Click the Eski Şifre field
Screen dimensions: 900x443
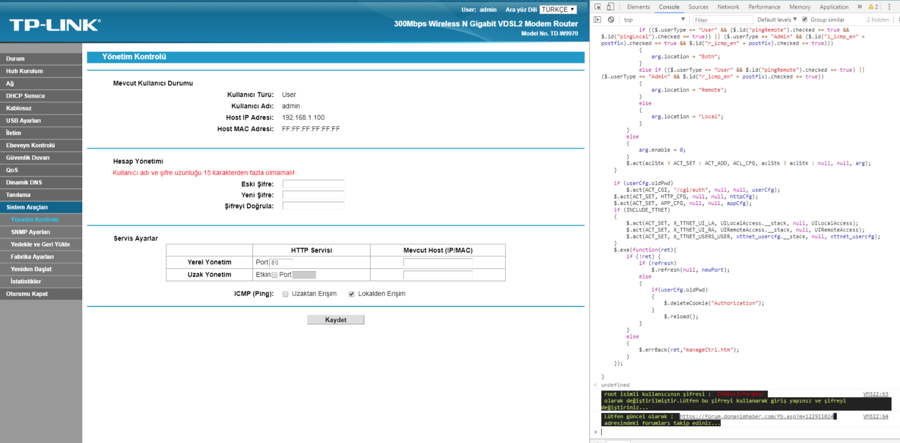(x=313, y=184)
